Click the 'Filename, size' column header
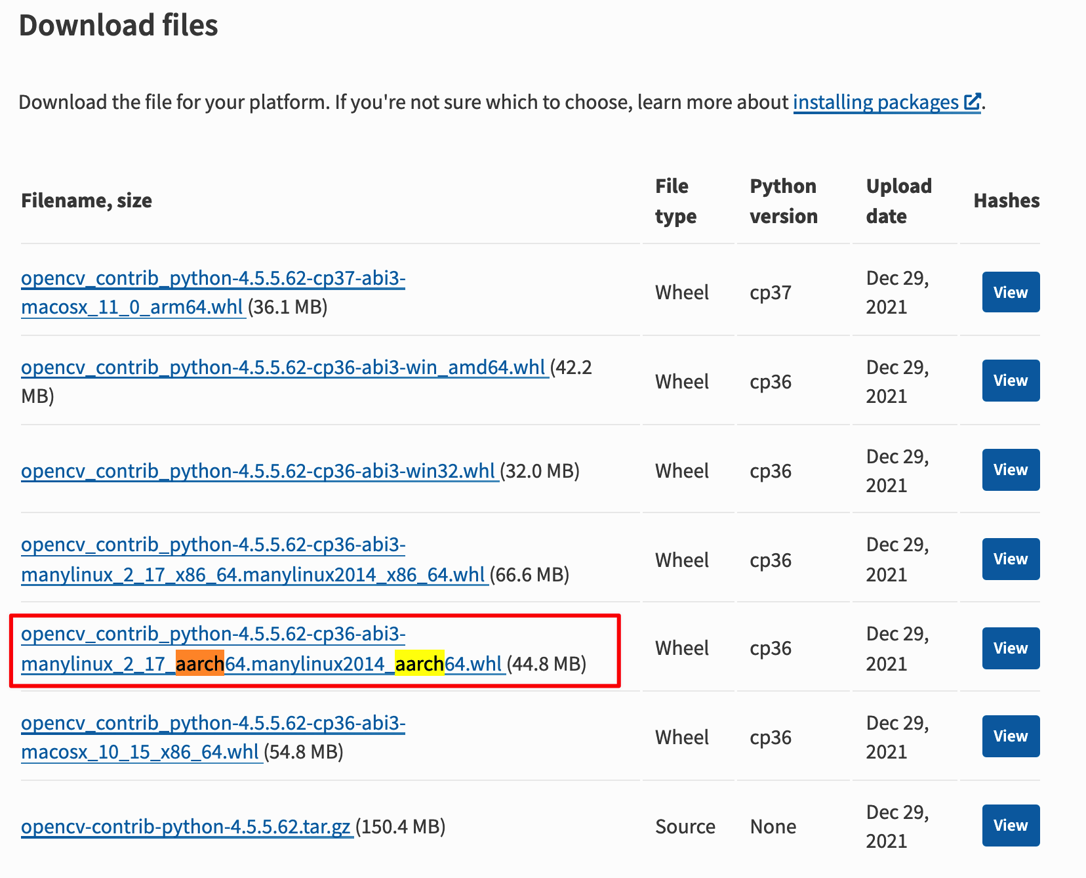This screenshot has width=1086, height=878. 87,201
